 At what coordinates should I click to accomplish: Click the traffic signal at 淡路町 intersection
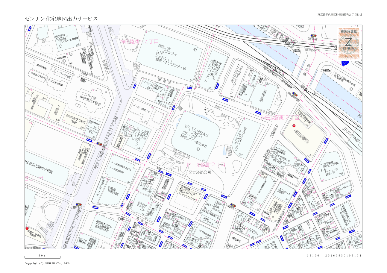pos(232,206)
